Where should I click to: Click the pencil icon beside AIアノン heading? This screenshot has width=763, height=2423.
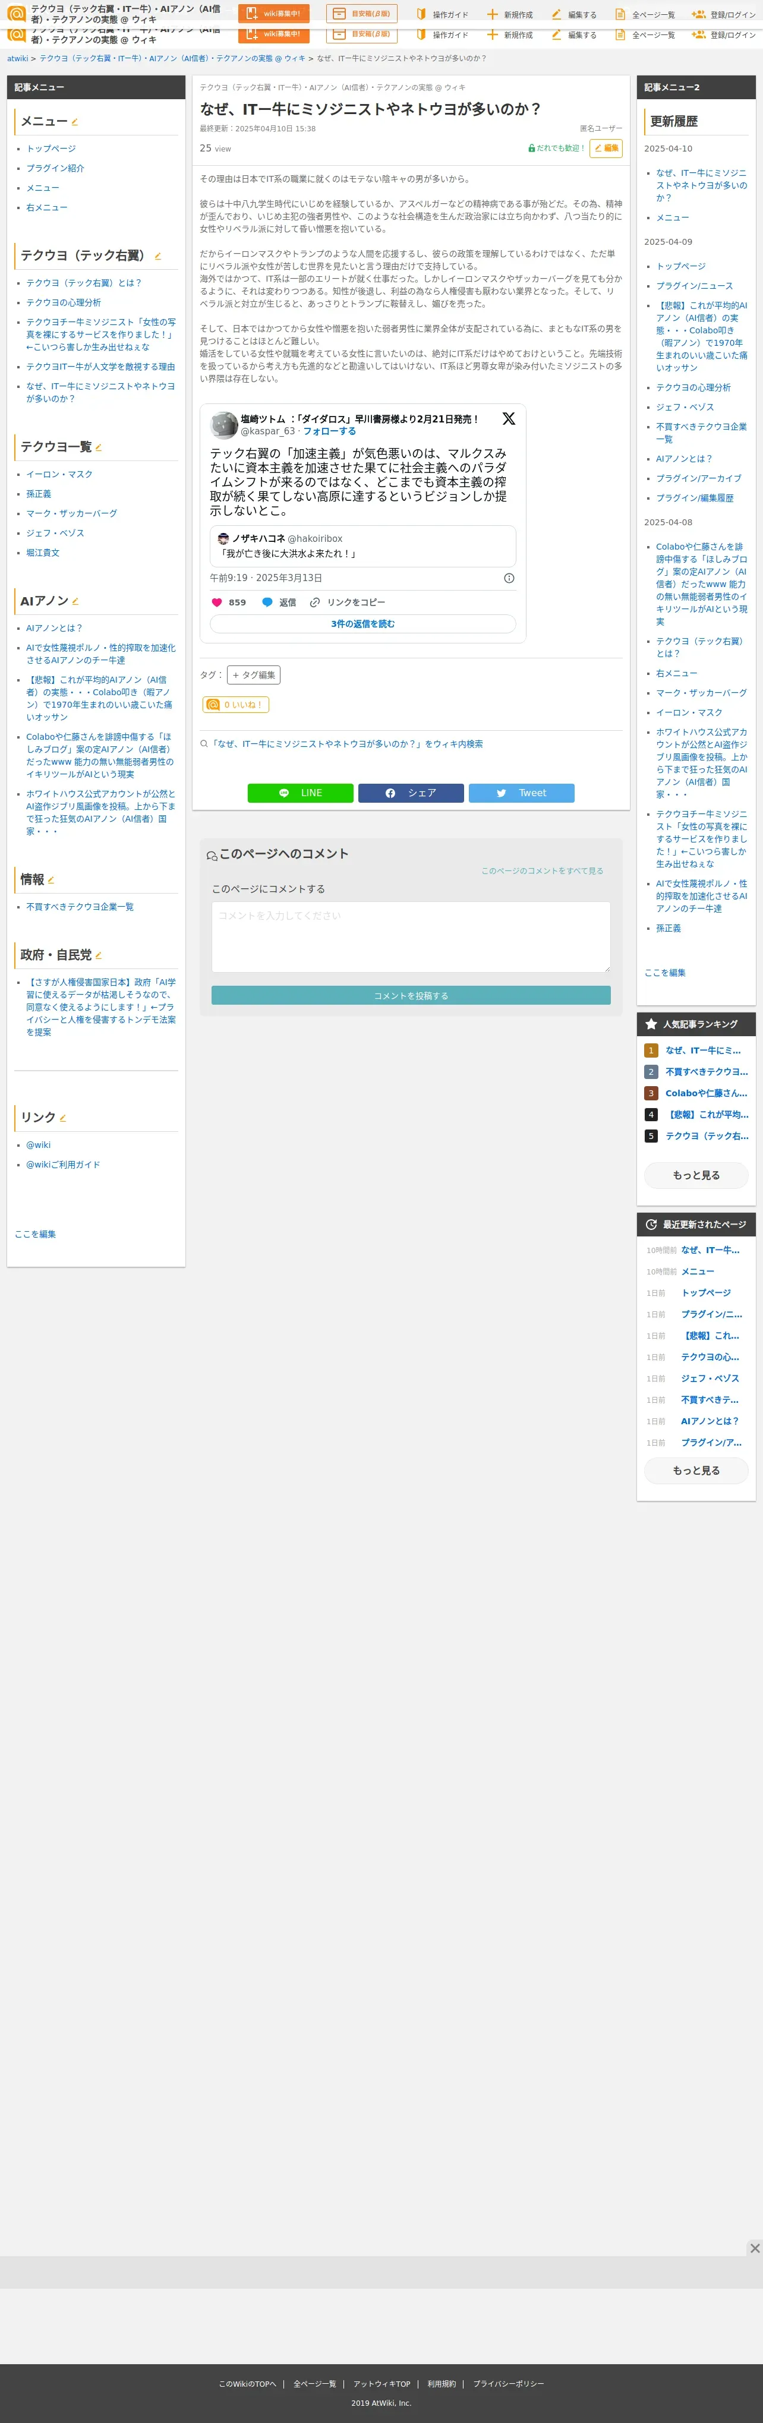pos(75,602)
